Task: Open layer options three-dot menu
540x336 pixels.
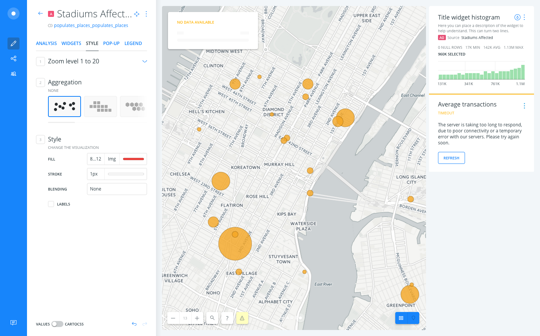Action: tap(146, 14)
